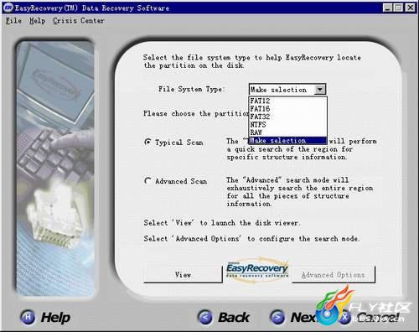Choose FAT32 from the file system list
The image size is (419, 332).
[x=288, y=117]
